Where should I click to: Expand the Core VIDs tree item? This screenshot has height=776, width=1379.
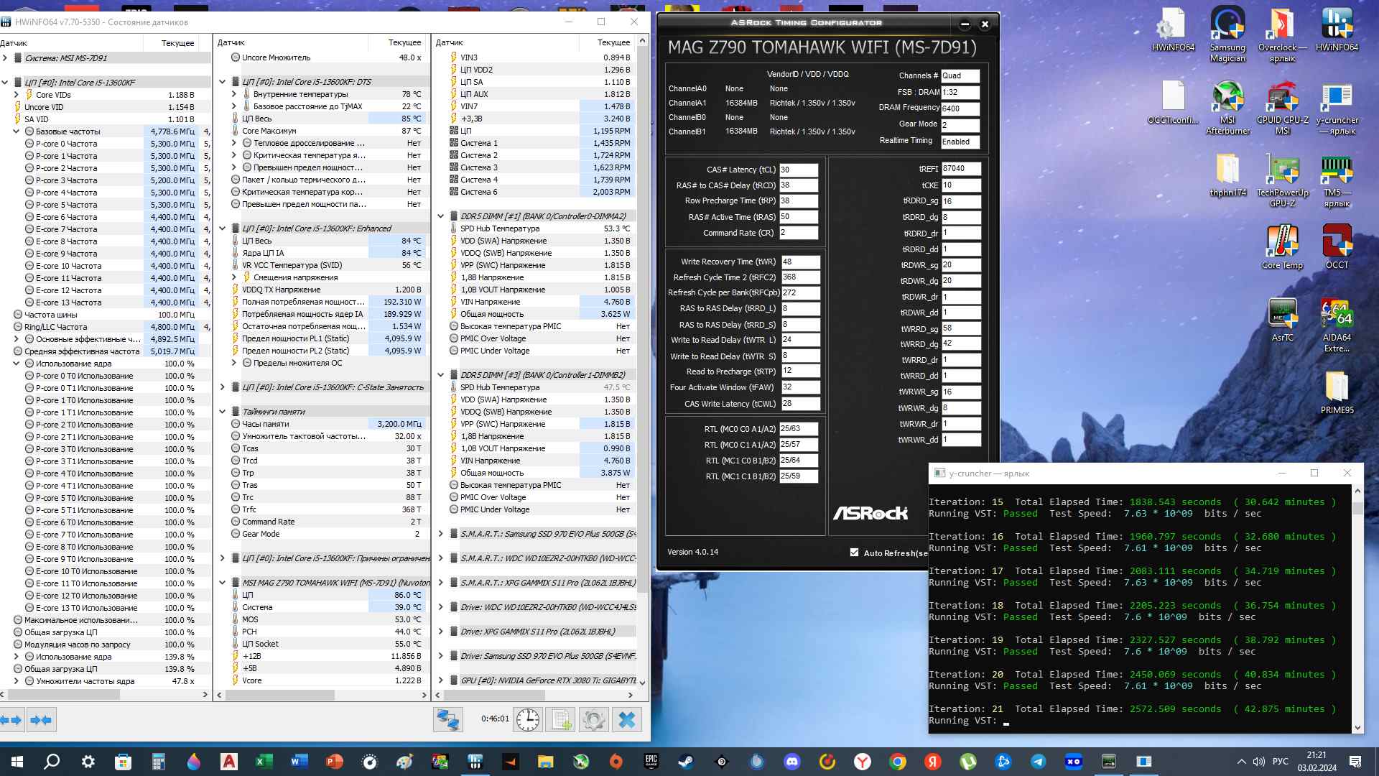tap(17, 95)
